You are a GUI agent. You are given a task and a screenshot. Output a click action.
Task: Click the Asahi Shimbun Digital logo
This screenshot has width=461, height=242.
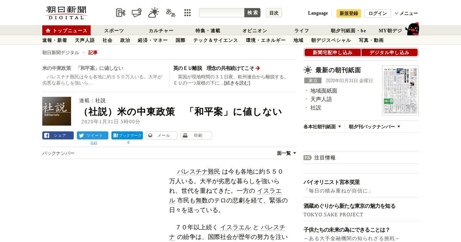click(x=66, y=13)
